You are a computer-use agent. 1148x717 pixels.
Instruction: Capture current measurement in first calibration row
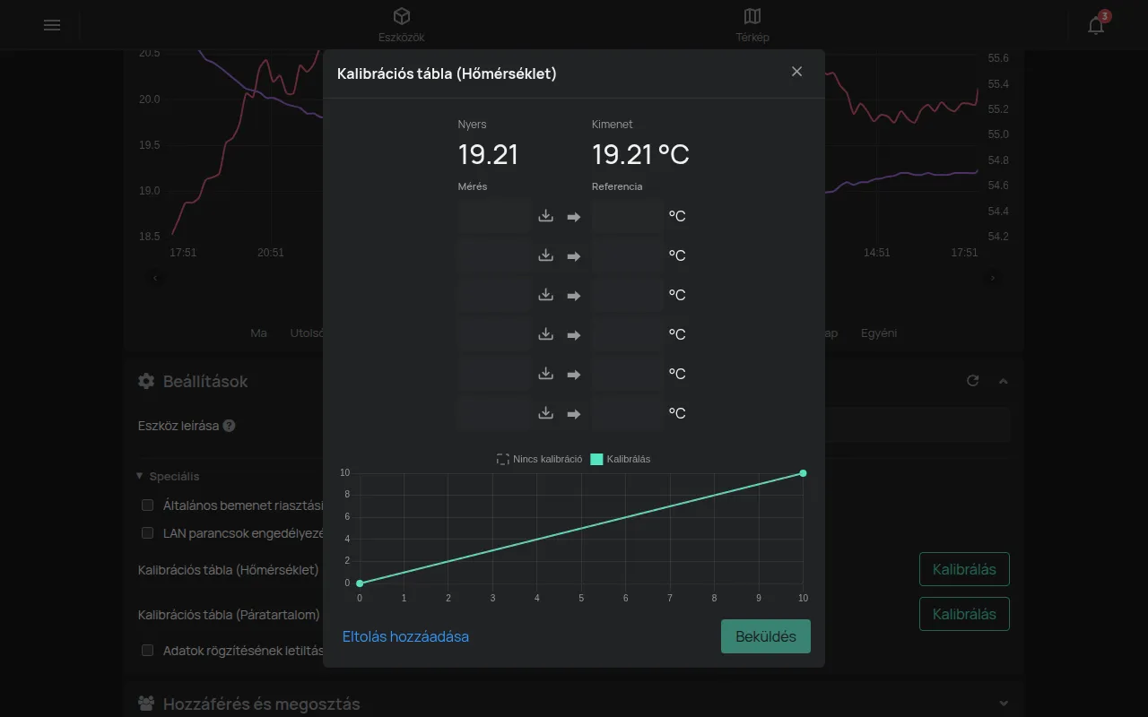click(545, 216)
